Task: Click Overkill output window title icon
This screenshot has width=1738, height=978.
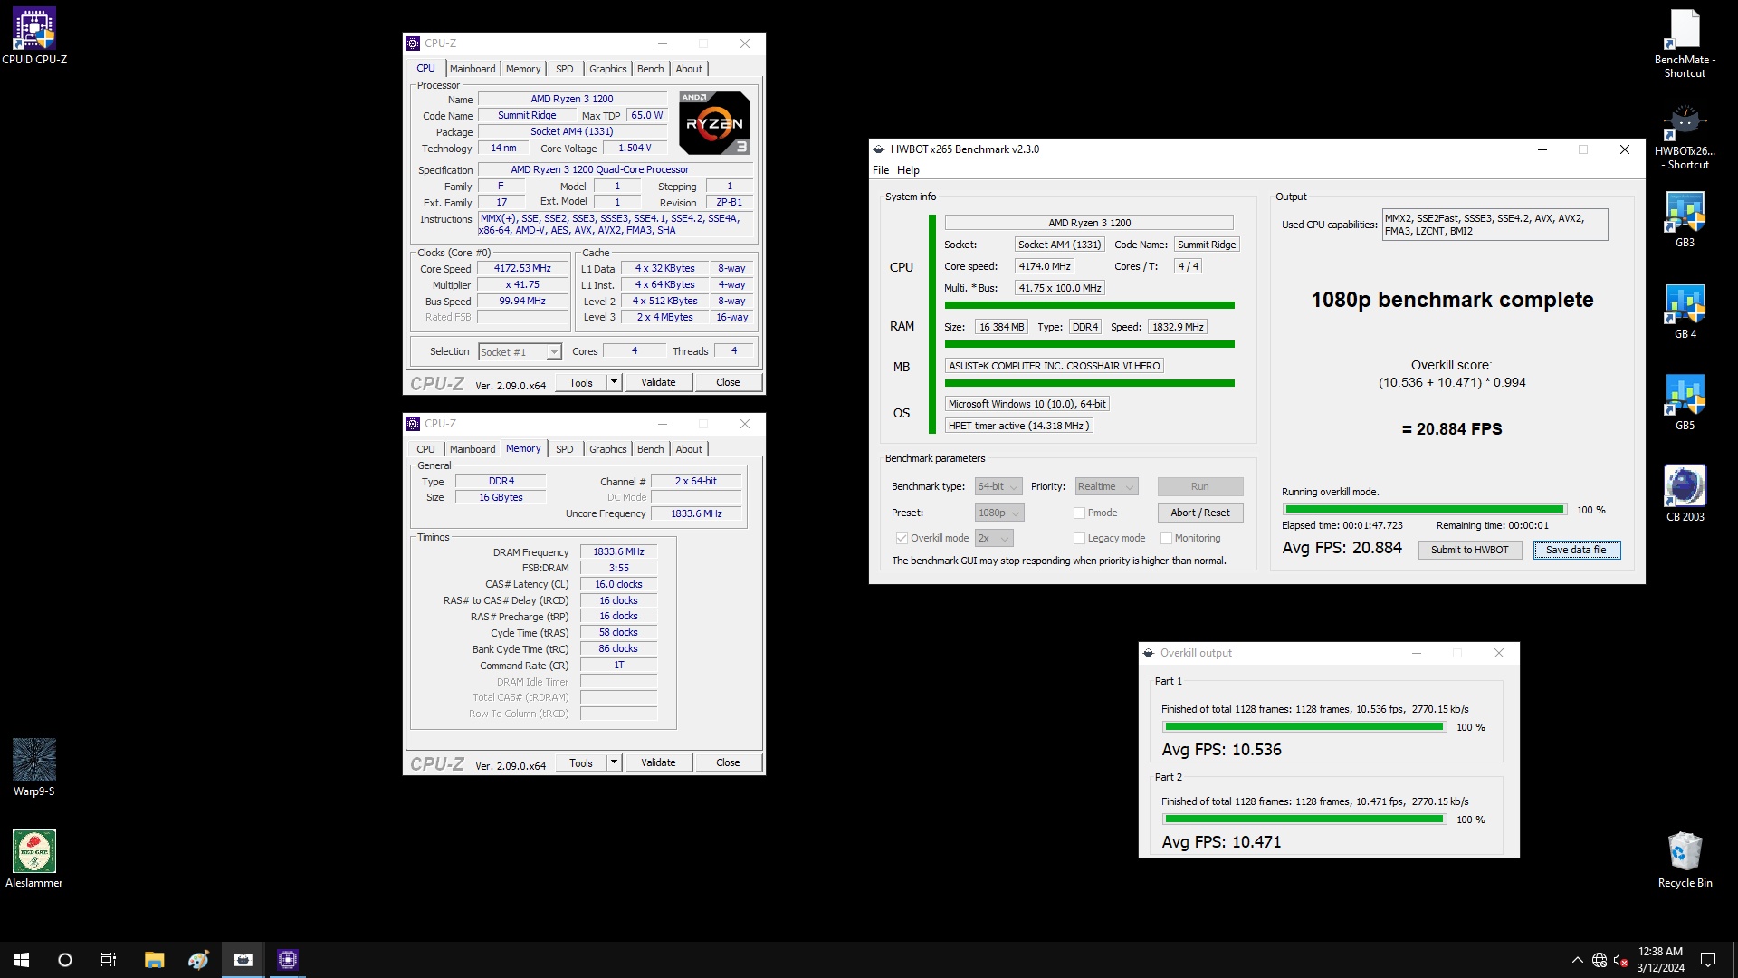Action: pos(1149,653)
